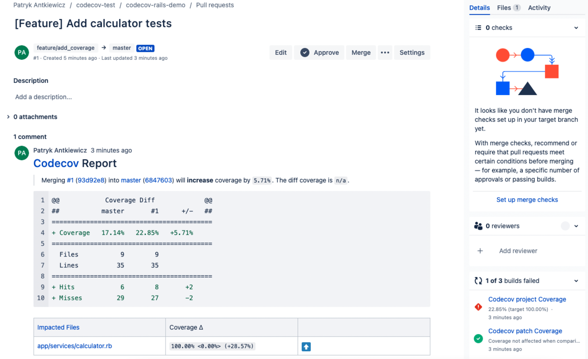
Task: Click the checkmark icon in Approve button
Action: (305, 52)
